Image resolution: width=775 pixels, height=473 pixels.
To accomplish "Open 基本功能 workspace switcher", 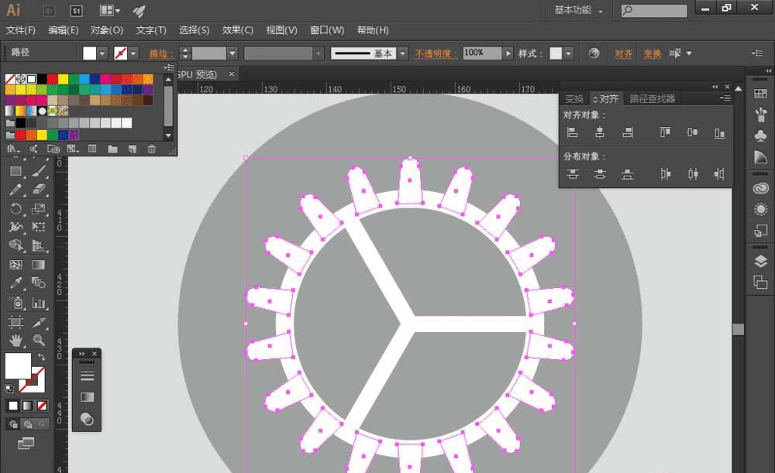I will coord(578,10).
